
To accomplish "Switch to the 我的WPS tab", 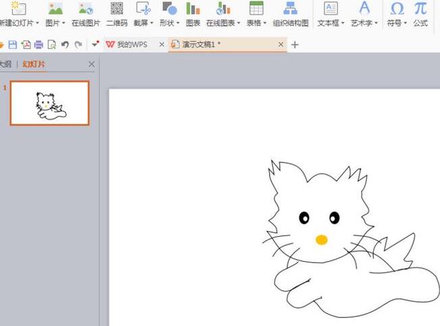I will (130, 45).
